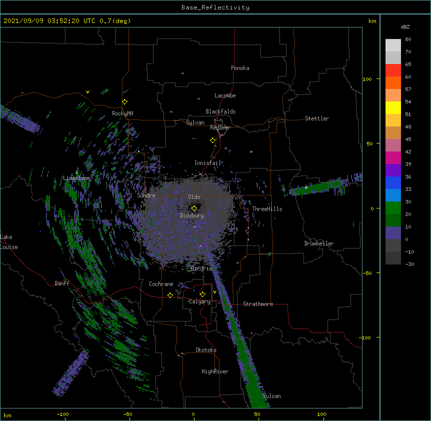Click the Lake Louise label at left edge

coord(9,242)
